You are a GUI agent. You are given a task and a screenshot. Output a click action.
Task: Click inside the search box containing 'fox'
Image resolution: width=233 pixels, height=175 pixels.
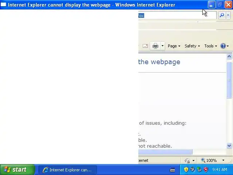pyautogui.click(x=177, y=15)
